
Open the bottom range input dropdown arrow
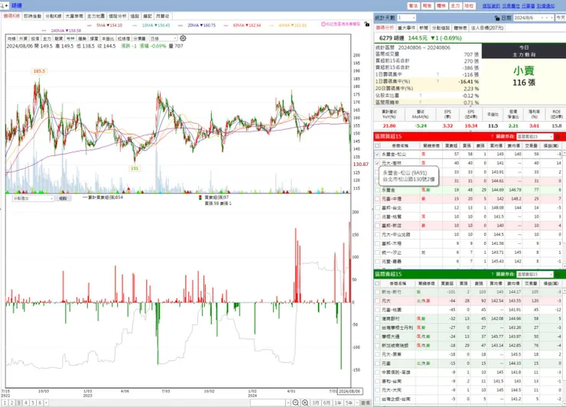288,402
